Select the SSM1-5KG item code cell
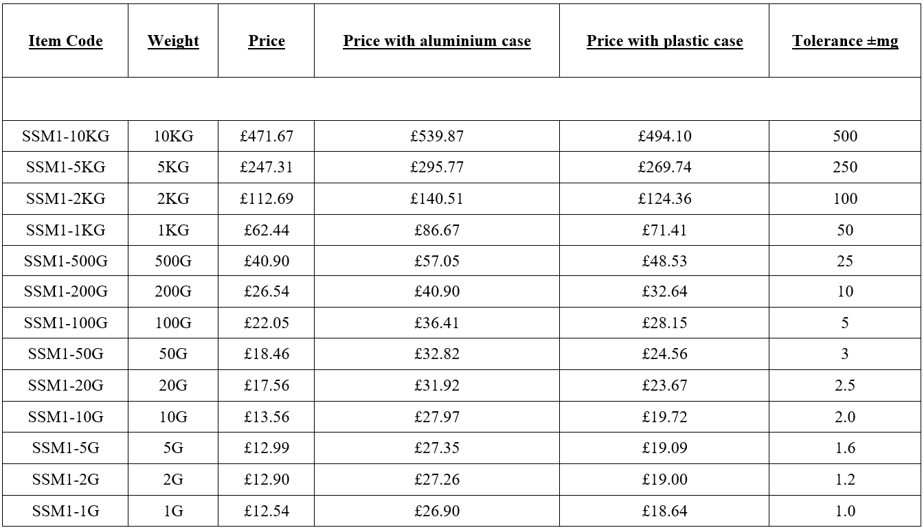924x530 pixels. pos(65,168)
